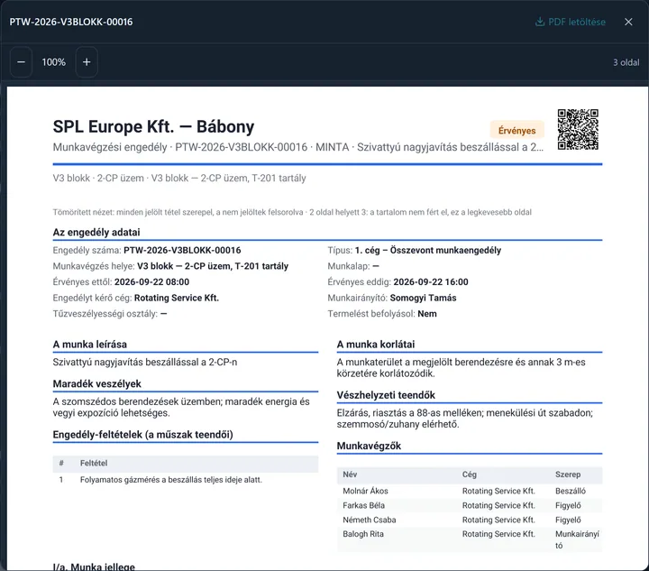The image size is (649, 571).
Task: Select worker row Balogh Rita
Action: coord(470,539)
